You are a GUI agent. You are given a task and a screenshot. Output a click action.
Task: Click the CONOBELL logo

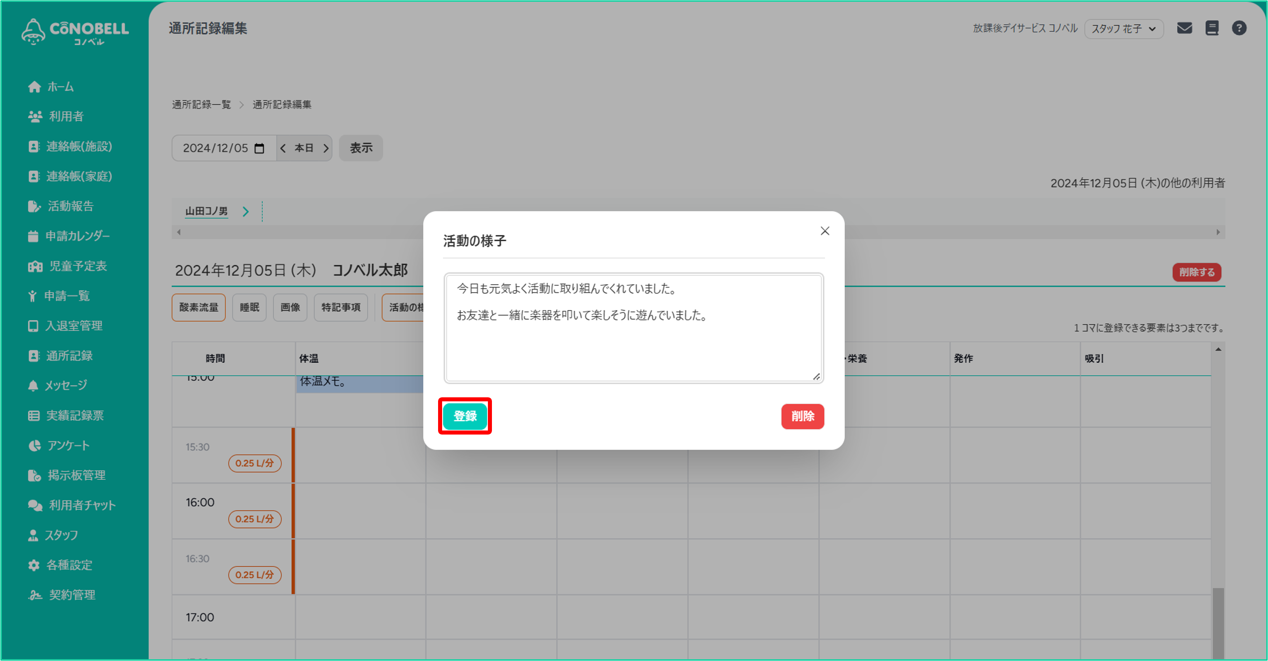click(x=75, y=32)
